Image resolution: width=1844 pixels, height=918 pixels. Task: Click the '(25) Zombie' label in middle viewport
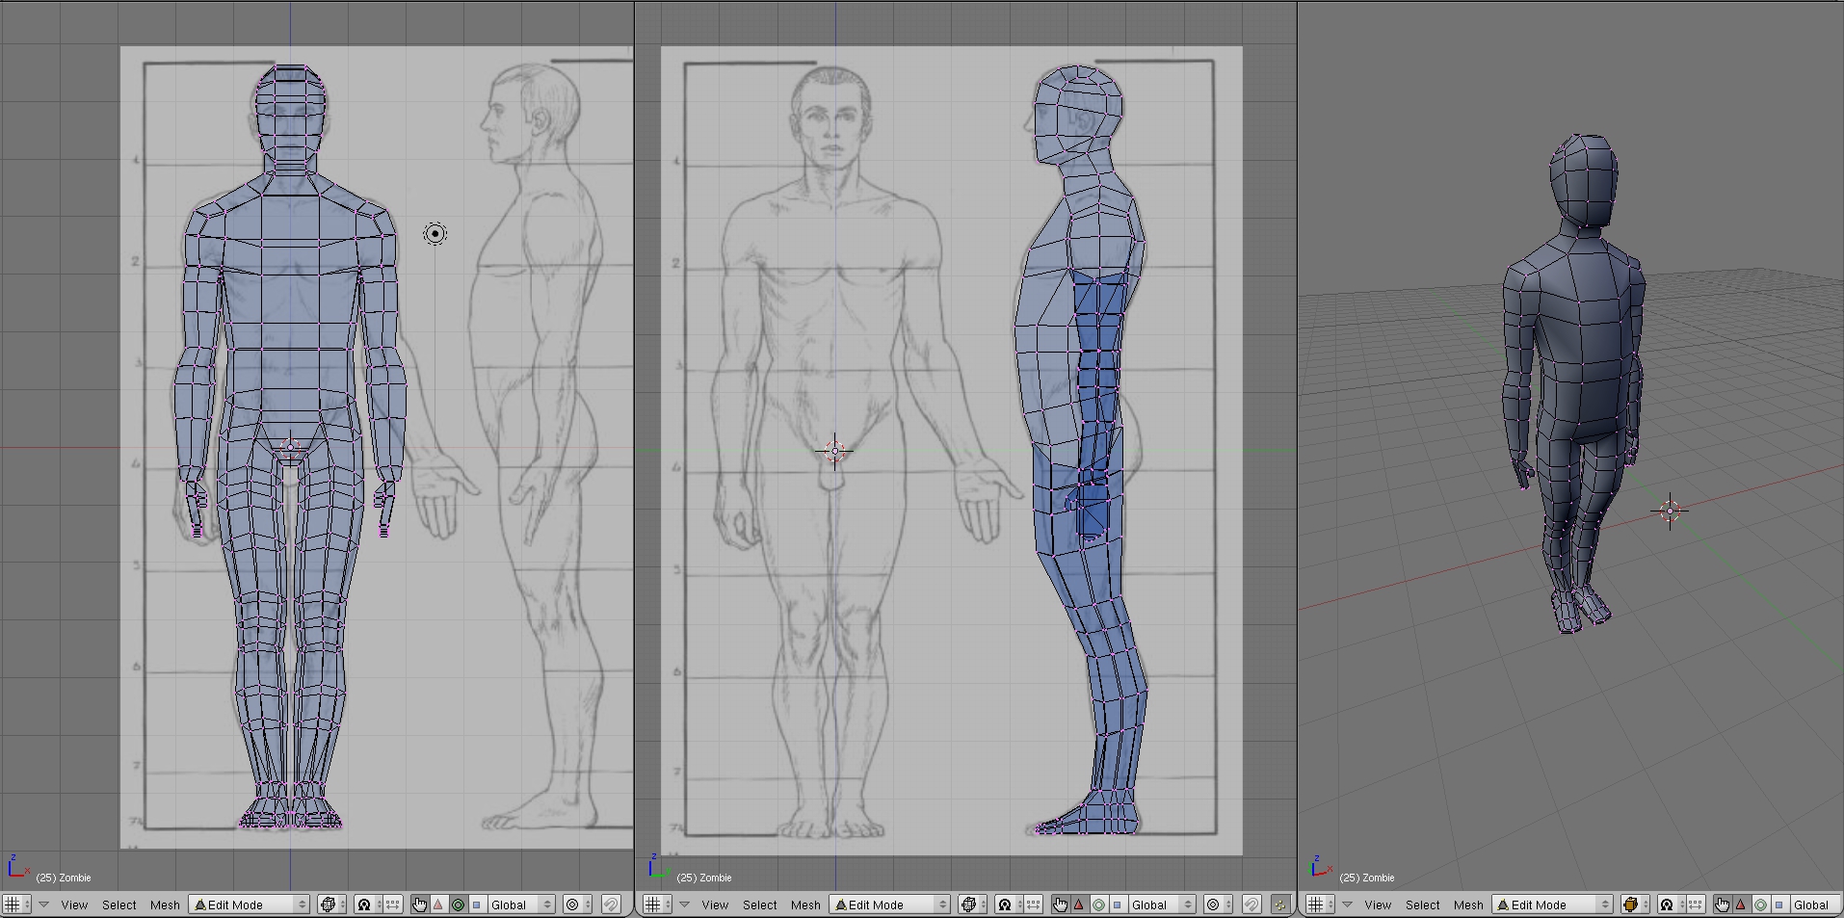pyautogui.click(x=704, y=878)
